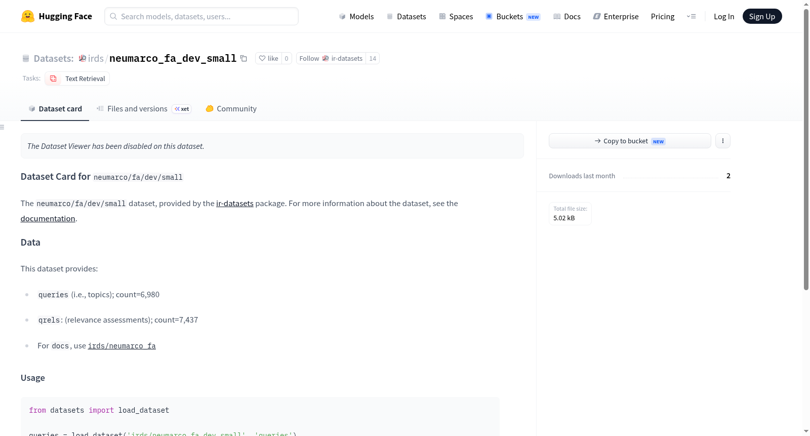This screenshot has width=810, height=436.
Task: Click the Total file size 5.02 kB value
Action: click(x=564, y=218)
